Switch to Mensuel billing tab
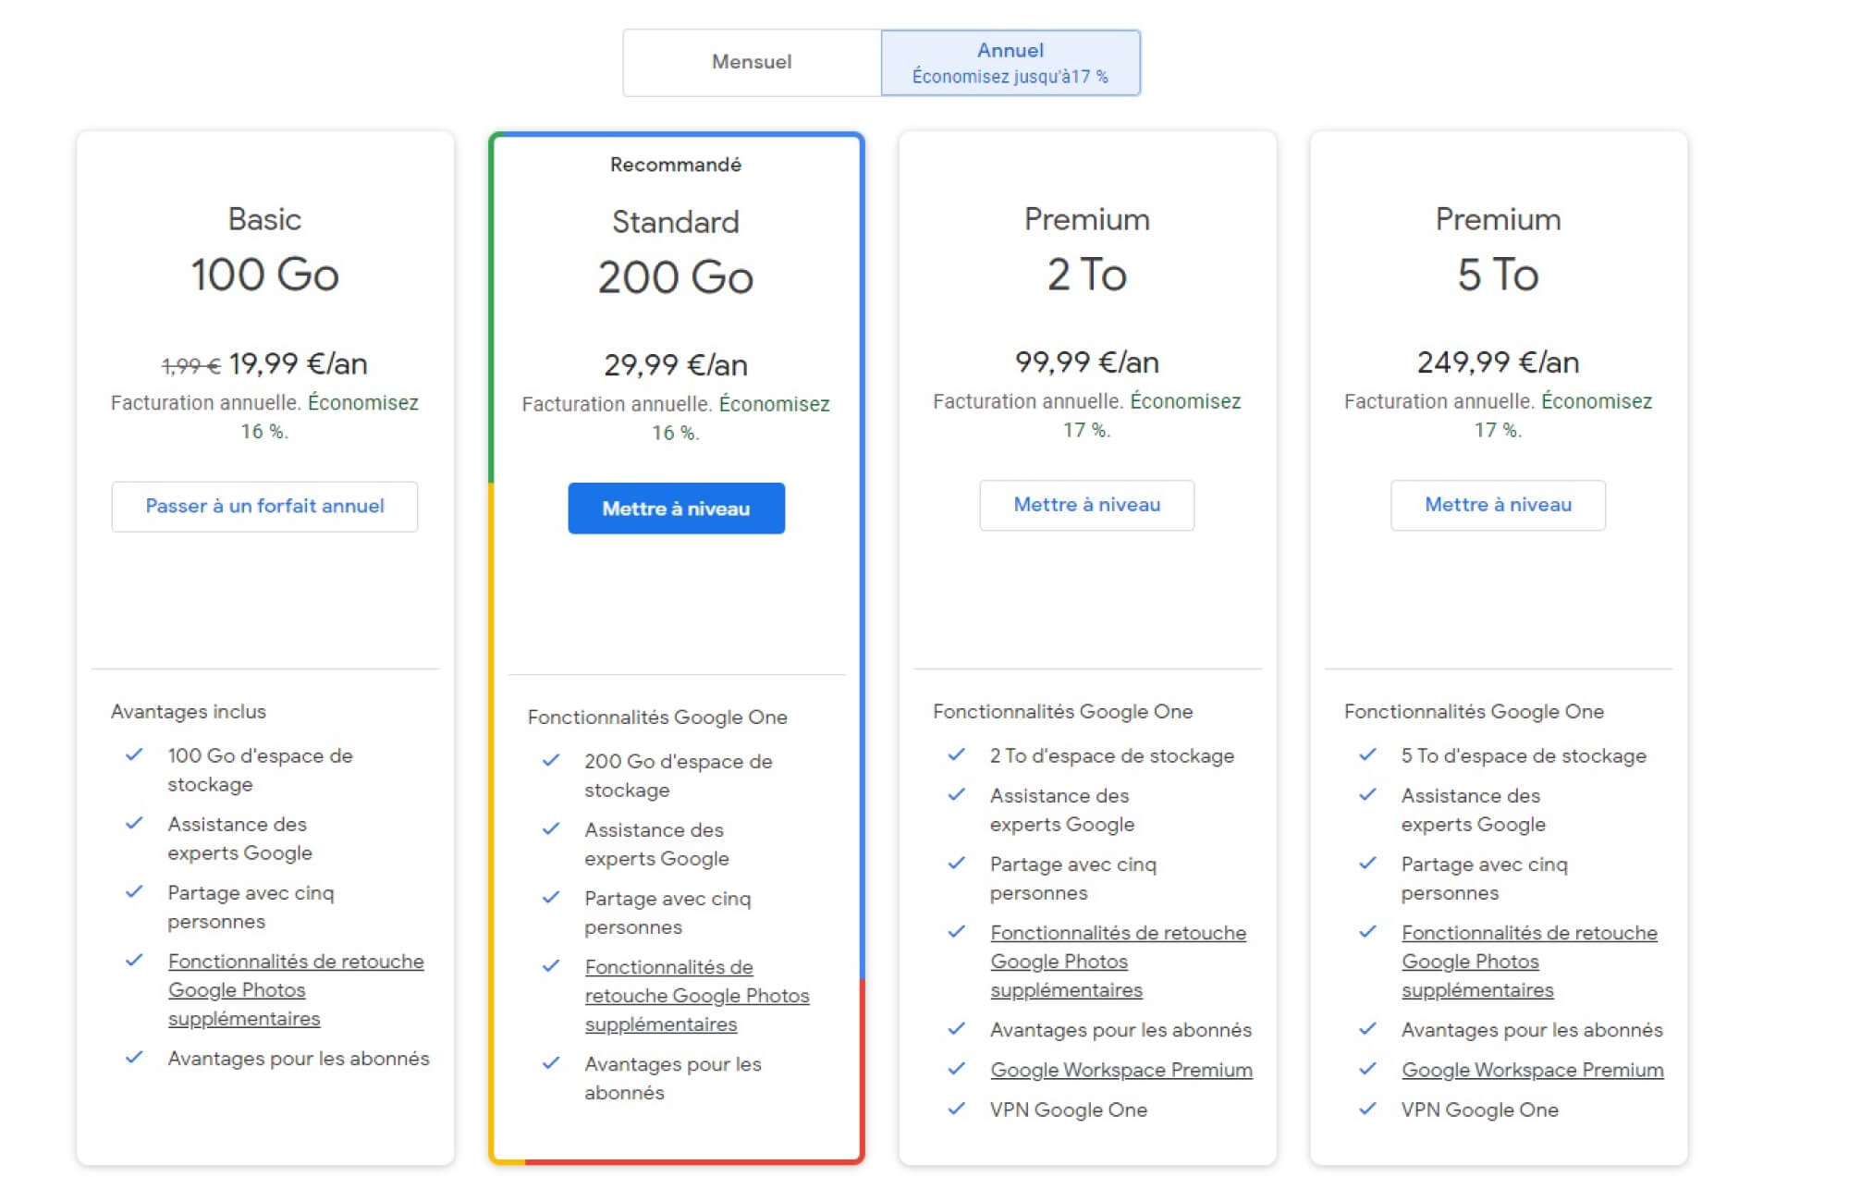 752,62
